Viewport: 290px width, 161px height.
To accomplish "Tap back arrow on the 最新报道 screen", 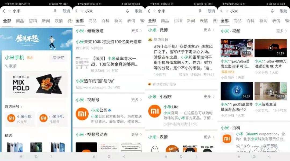I will click(x=76, y=11).
